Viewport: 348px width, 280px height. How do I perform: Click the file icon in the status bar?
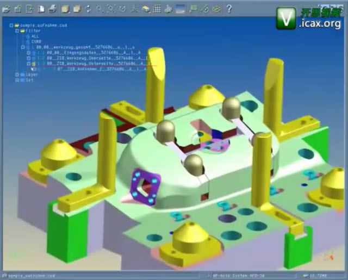[4, 276]
